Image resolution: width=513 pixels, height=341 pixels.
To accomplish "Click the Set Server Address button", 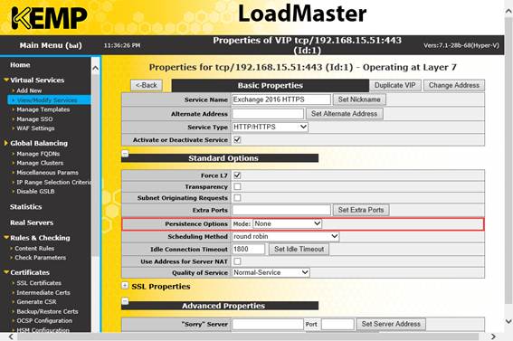I will point(391,324).
